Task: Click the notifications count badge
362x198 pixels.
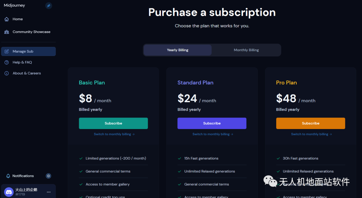Action: coord(49,176)
